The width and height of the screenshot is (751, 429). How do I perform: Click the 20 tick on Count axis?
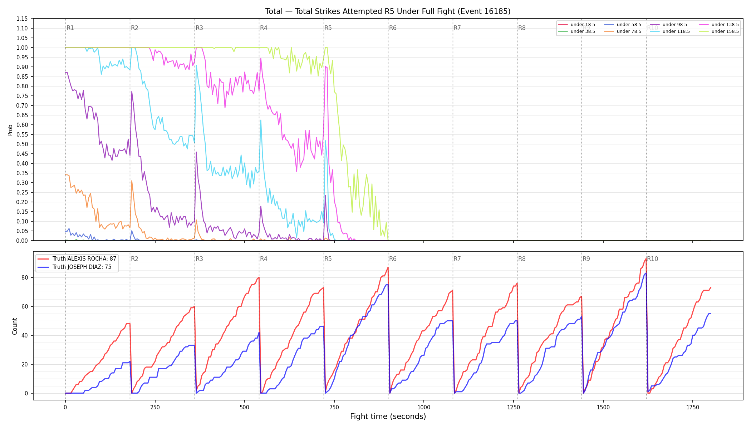click(x=25, y=364)
